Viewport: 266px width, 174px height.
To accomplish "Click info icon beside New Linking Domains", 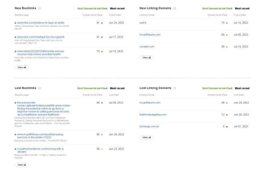I will tap(175, 8).
